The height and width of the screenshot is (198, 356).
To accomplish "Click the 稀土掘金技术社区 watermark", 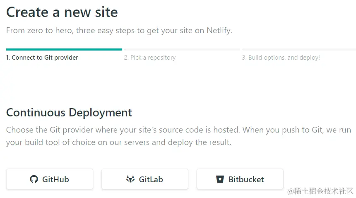I will click(320, 191).
